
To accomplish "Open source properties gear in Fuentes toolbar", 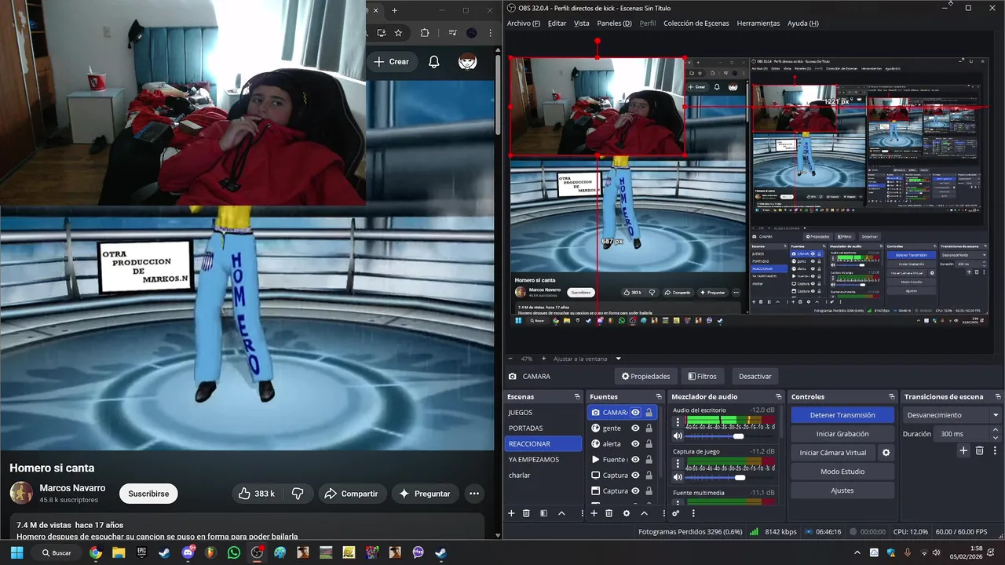I will point(626,513).
